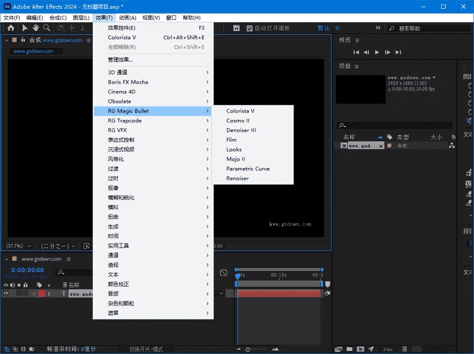
Task: Click the timeline zoom slider handle
Action: [248, 349]
